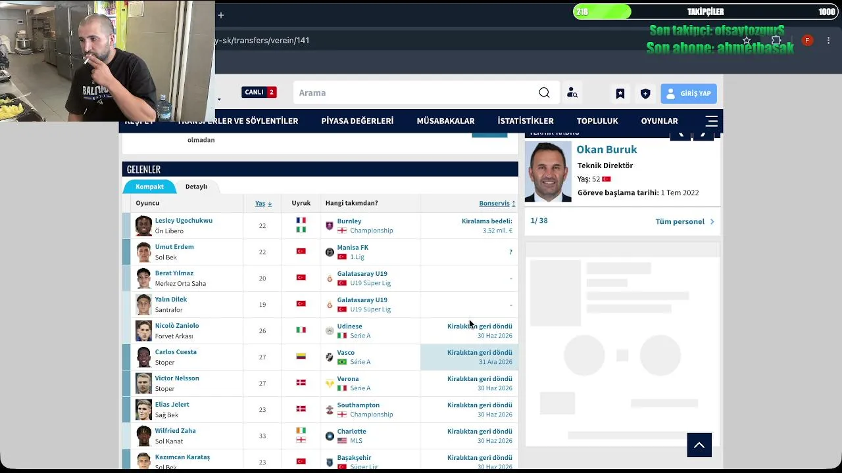This screenshot has width=842, height=473.
Task: Click the Italy flag in Nicolò Zaniolo row
Action: point(301,330)
